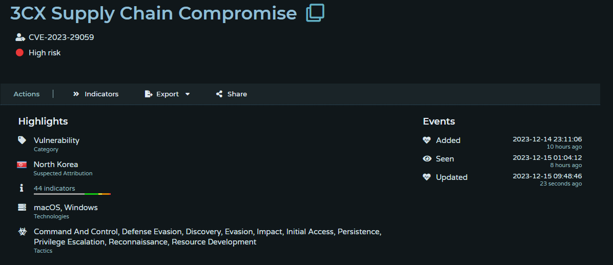Open the Actions menu item
613x265 pixels.
tap(27, 94)
